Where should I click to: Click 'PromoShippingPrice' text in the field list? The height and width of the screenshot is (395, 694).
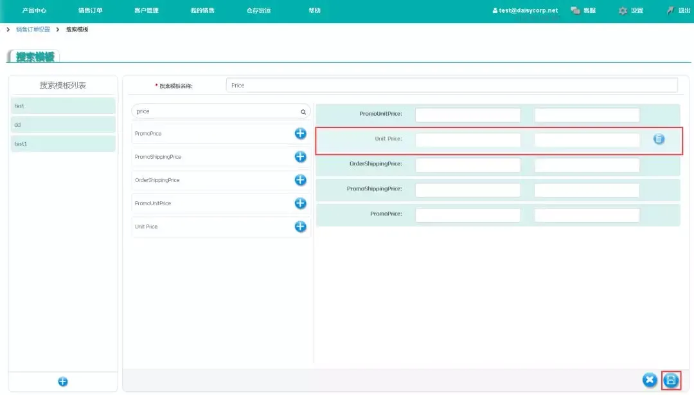pos(158,157)
